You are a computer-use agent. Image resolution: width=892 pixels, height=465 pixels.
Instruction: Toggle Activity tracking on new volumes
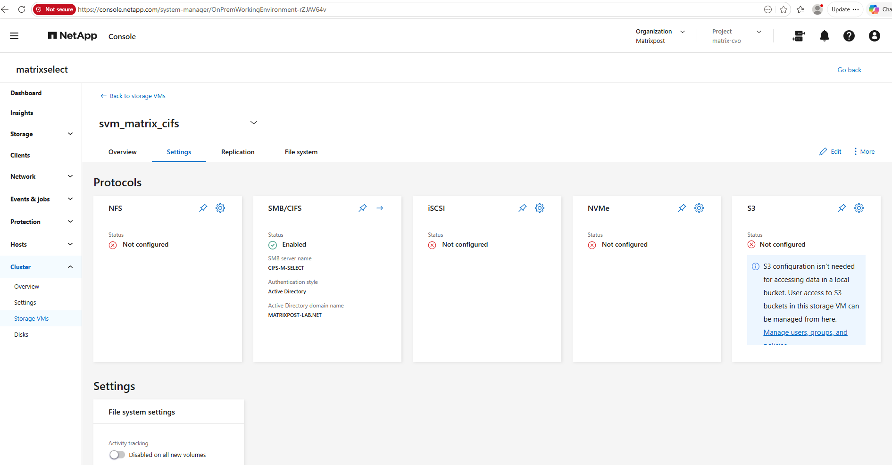pyautogui.click(x=117, y=455)
